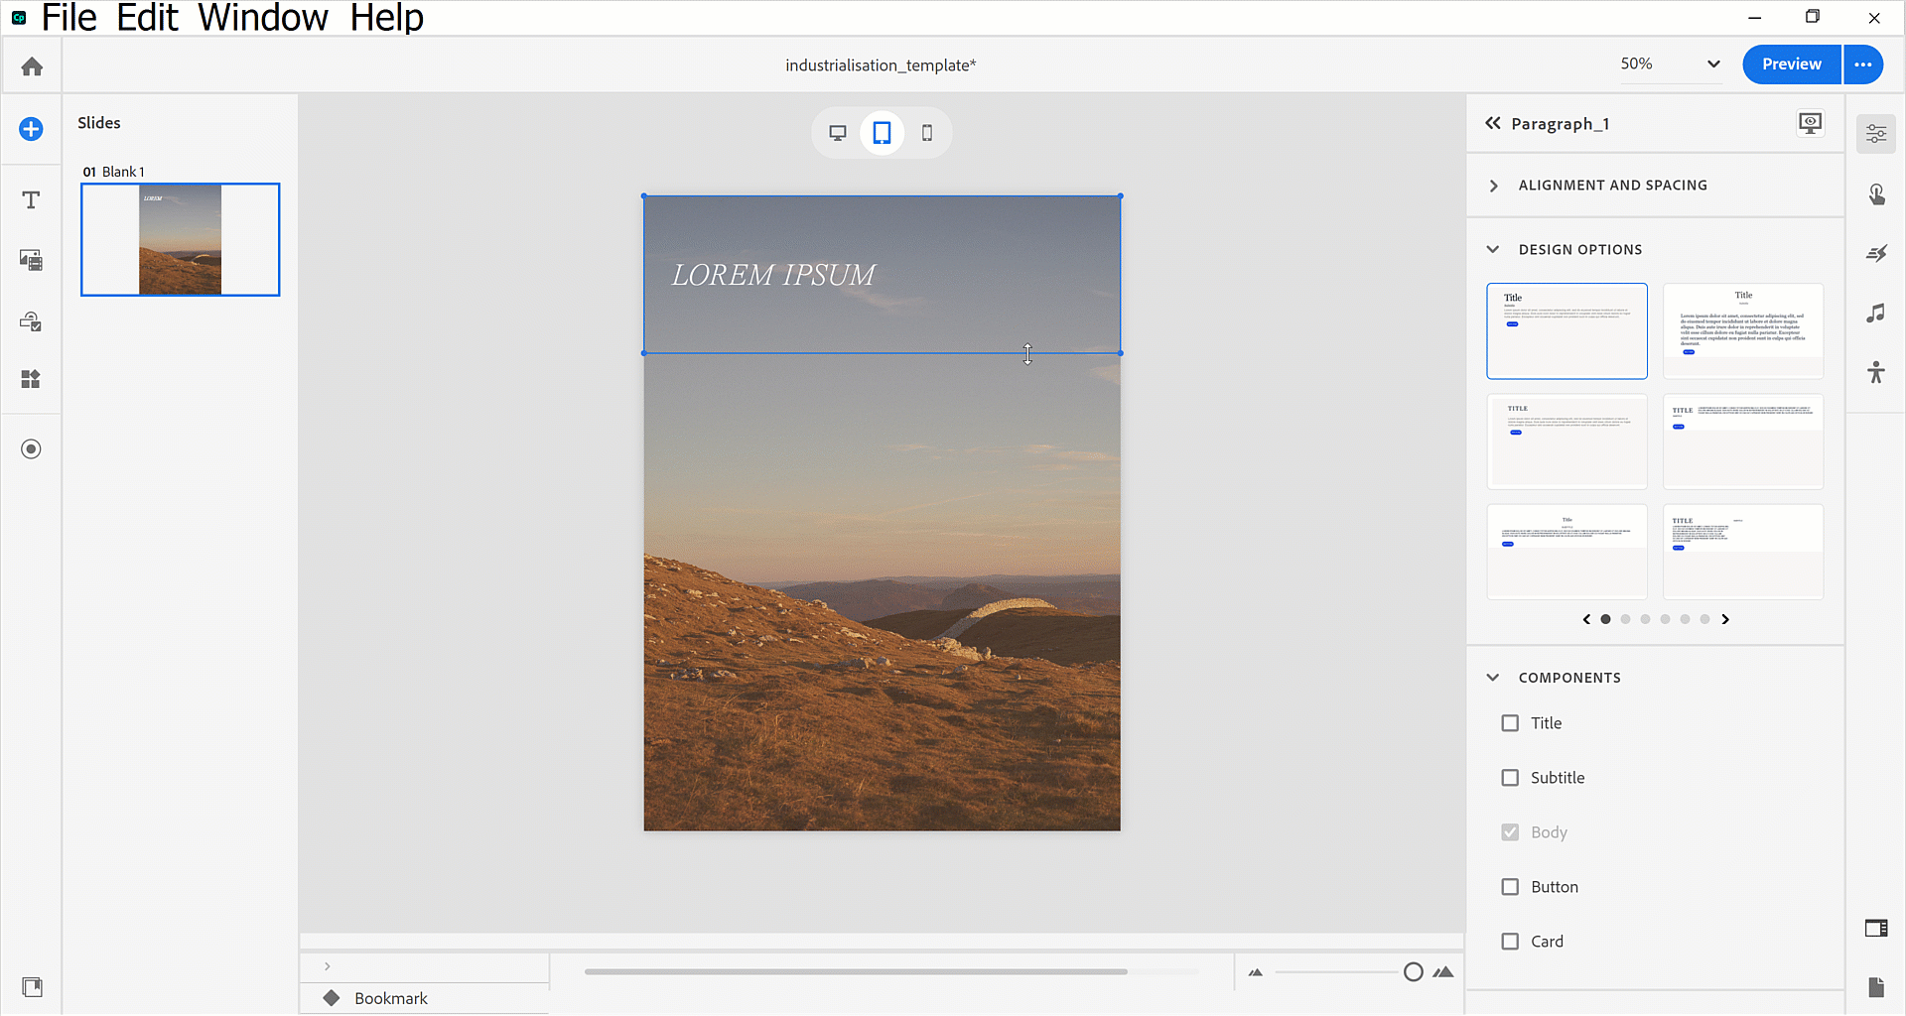Viewport: 1906px width, 1016px height.
Task: Click the visibility monitor icon beside Paragraph_1
Action: 1811,123
